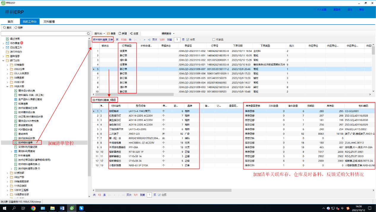Image resolution: width=376 pixels, height=212 pixels.
Task: Click magnifier icon in tree search box
Action: (88, 34)
